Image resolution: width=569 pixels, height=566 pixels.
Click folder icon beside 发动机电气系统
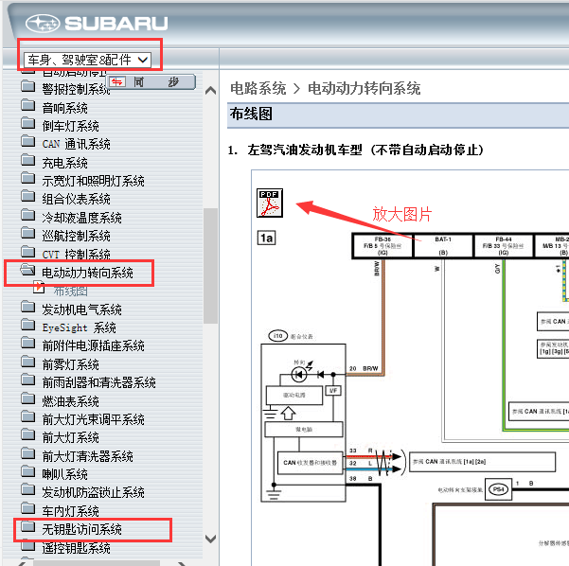pyautogui.click(x=28, y=308)
